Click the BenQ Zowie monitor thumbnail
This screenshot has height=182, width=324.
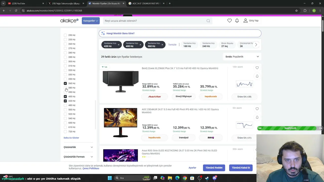(120, 81)
